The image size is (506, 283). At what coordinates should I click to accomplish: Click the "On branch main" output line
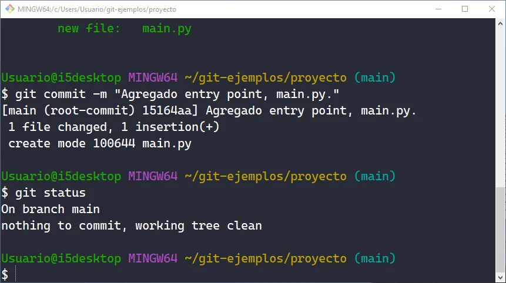[x=51, y=209]
